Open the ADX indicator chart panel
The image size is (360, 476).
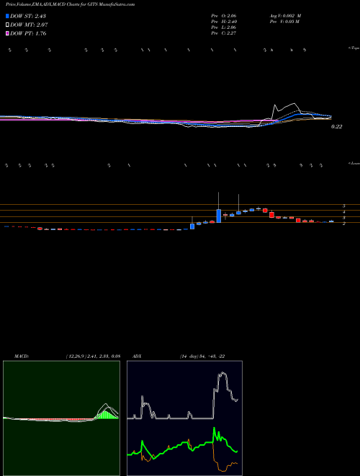click(x=184, y=418)
